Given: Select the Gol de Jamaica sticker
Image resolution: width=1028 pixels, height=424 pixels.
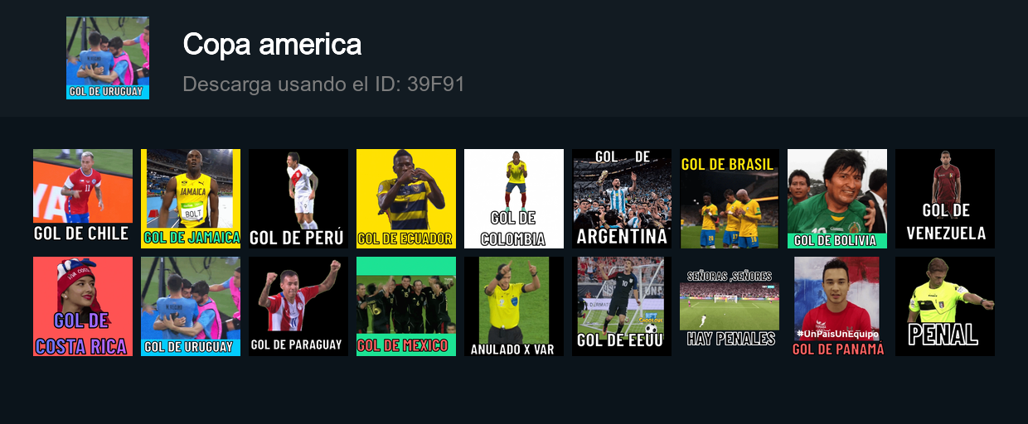Looking at the screenshot, I should (191, 199).
